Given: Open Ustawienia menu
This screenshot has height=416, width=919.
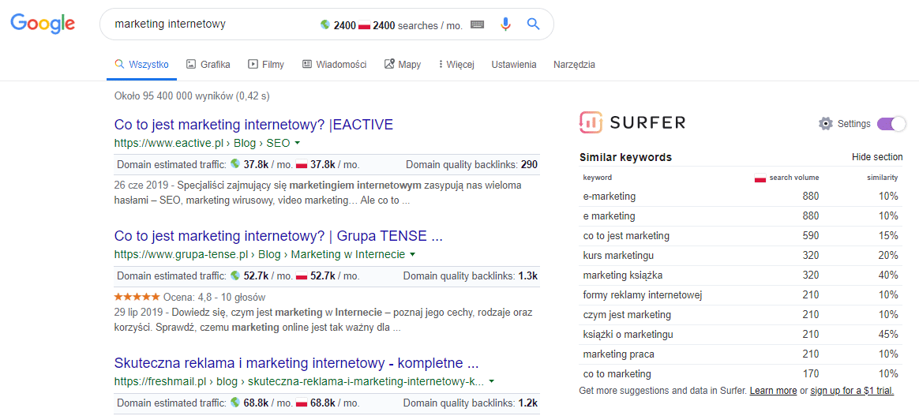Looking at the screenshot, I should [x=514, y=65].
